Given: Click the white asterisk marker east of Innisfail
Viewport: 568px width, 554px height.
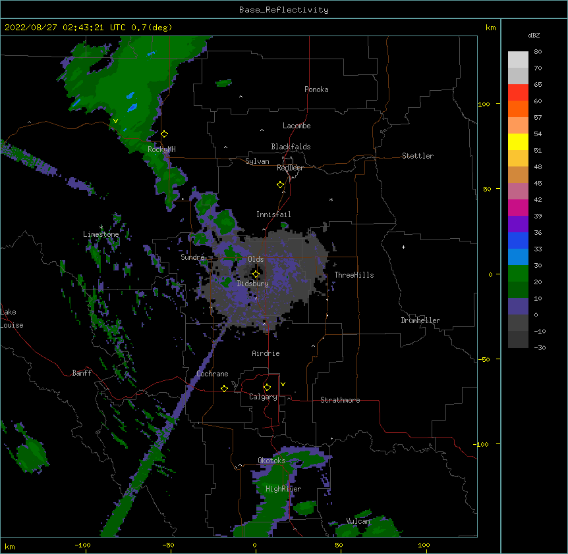Looking at the screenshot, I should point(331,199).
